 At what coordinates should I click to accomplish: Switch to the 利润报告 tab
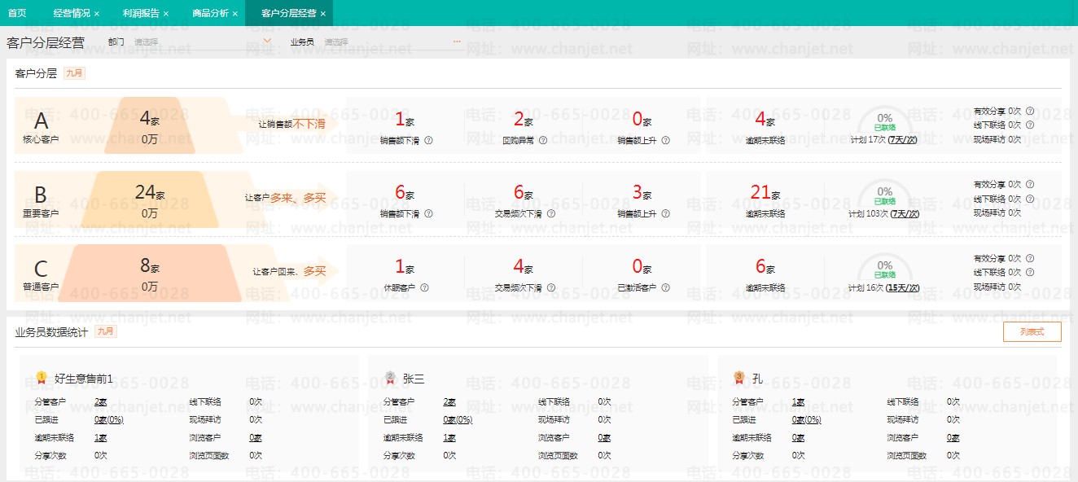pyautogui.click(x=141, y=14)
